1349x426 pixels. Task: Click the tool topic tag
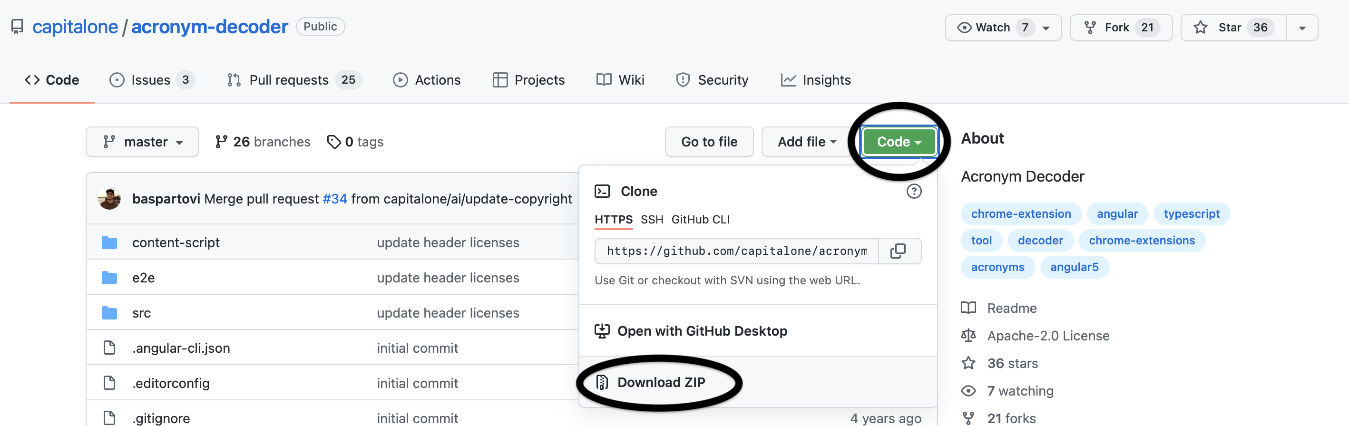[981, 241]
